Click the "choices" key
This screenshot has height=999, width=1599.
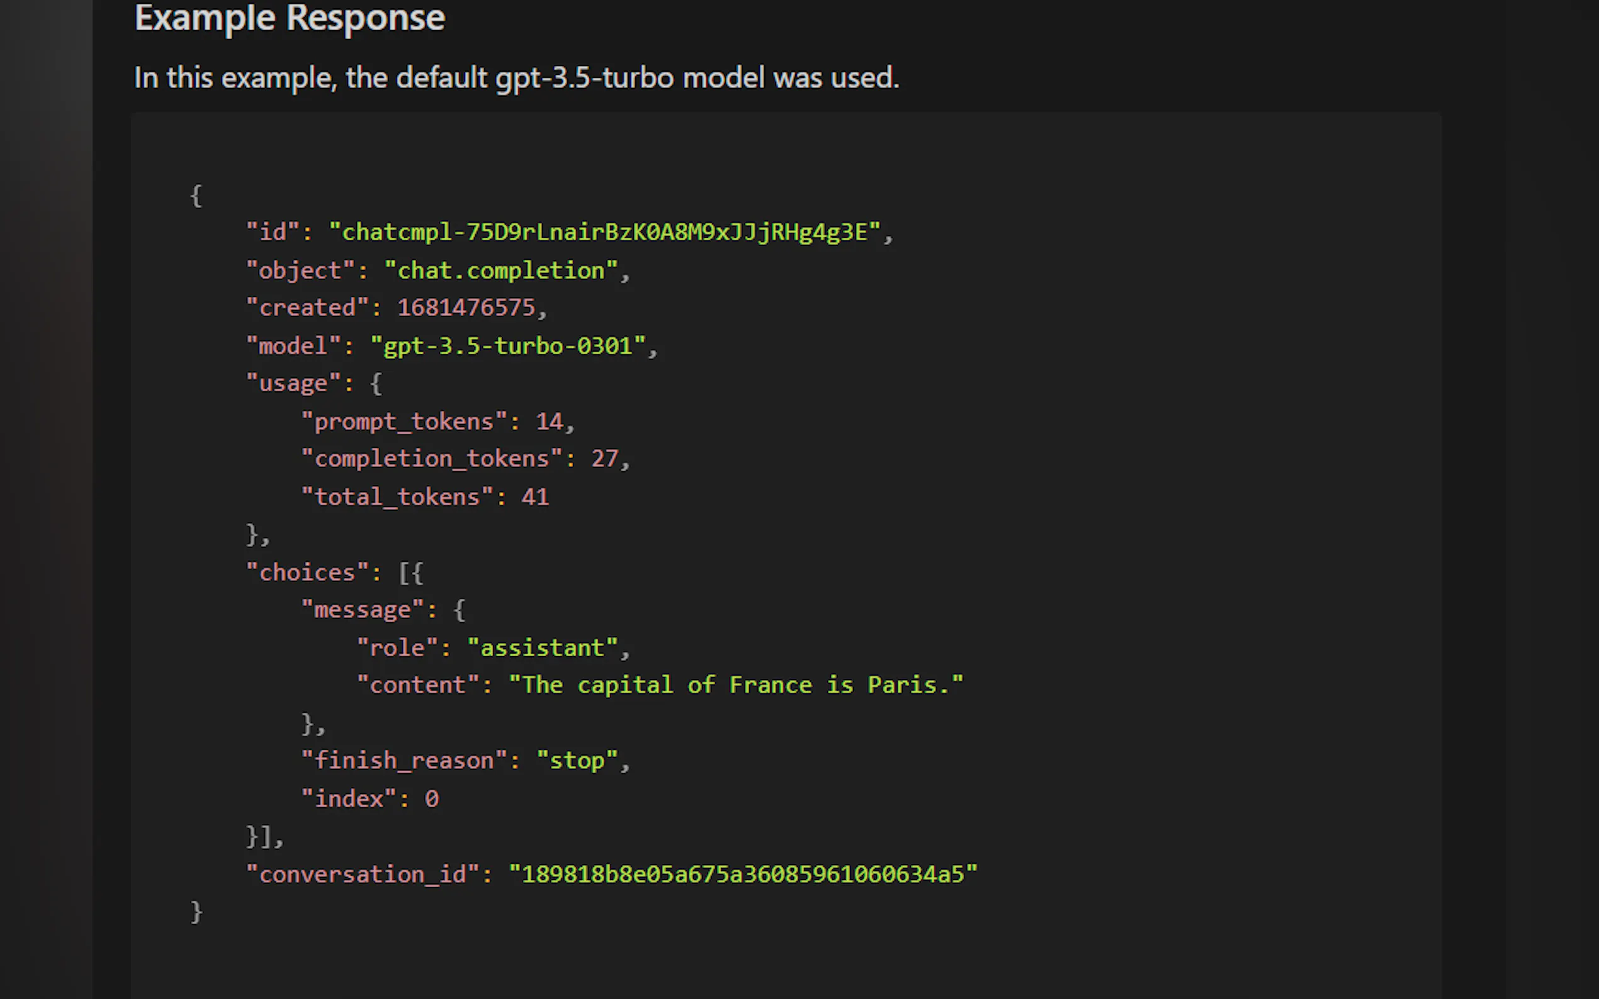307,572
